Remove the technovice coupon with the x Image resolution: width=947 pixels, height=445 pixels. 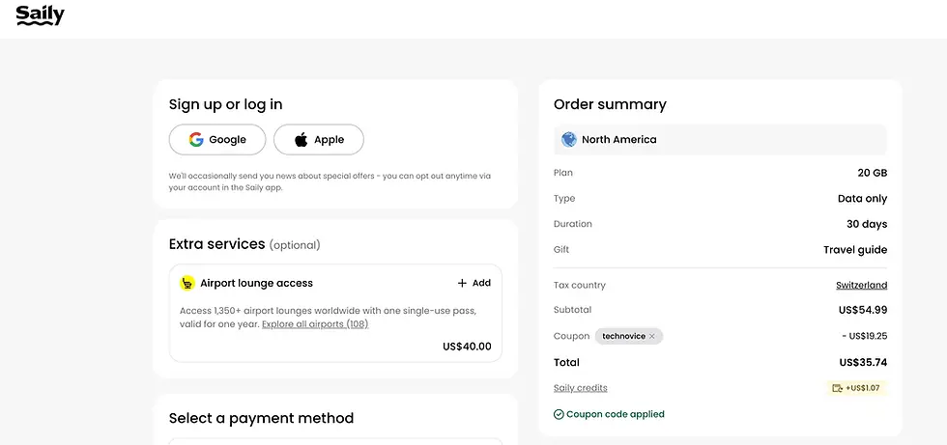tap(651, 337)
